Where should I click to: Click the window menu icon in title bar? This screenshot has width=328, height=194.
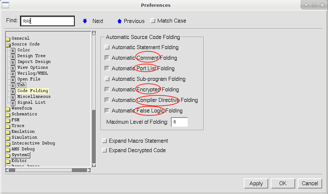[x=5, y=5]
